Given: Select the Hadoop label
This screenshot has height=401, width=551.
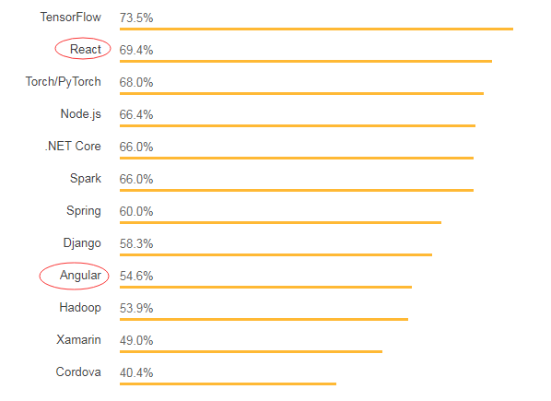Looking at the screenshot, I should [80, 308].
